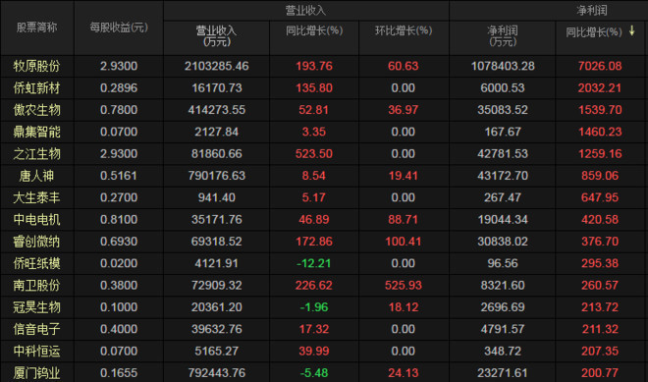Select net profit value 167.67
Screen dimensions: 648x382
click(503, 132)
